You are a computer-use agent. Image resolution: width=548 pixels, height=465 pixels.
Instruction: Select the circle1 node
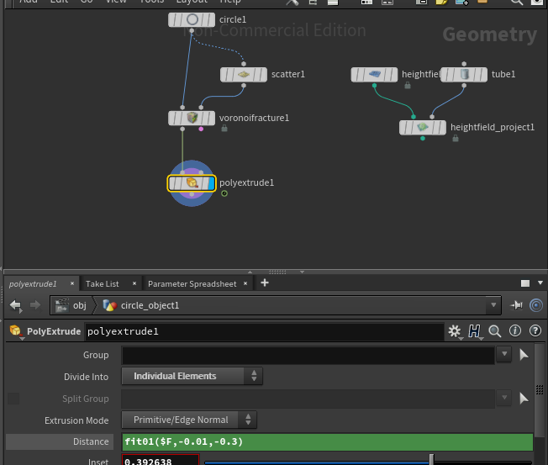(192, 19)
